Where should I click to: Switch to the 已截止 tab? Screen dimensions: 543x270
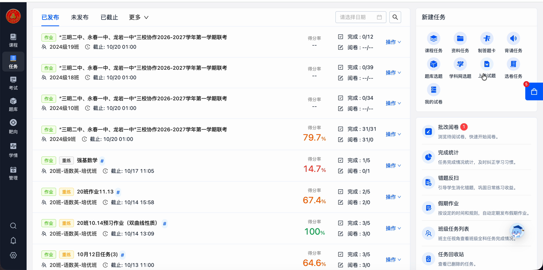(x=109, y=17)
